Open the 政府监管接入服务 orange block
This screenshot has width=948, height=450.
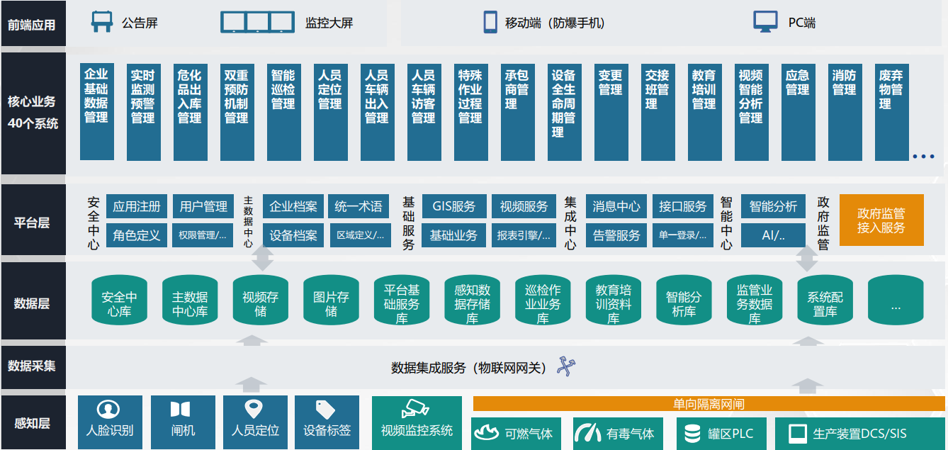click(x=881, y=220)
